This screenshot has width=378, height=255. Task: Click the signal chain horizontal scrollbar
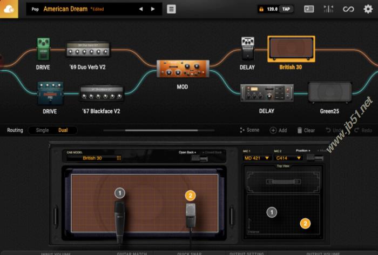click(x=161, y=130)
